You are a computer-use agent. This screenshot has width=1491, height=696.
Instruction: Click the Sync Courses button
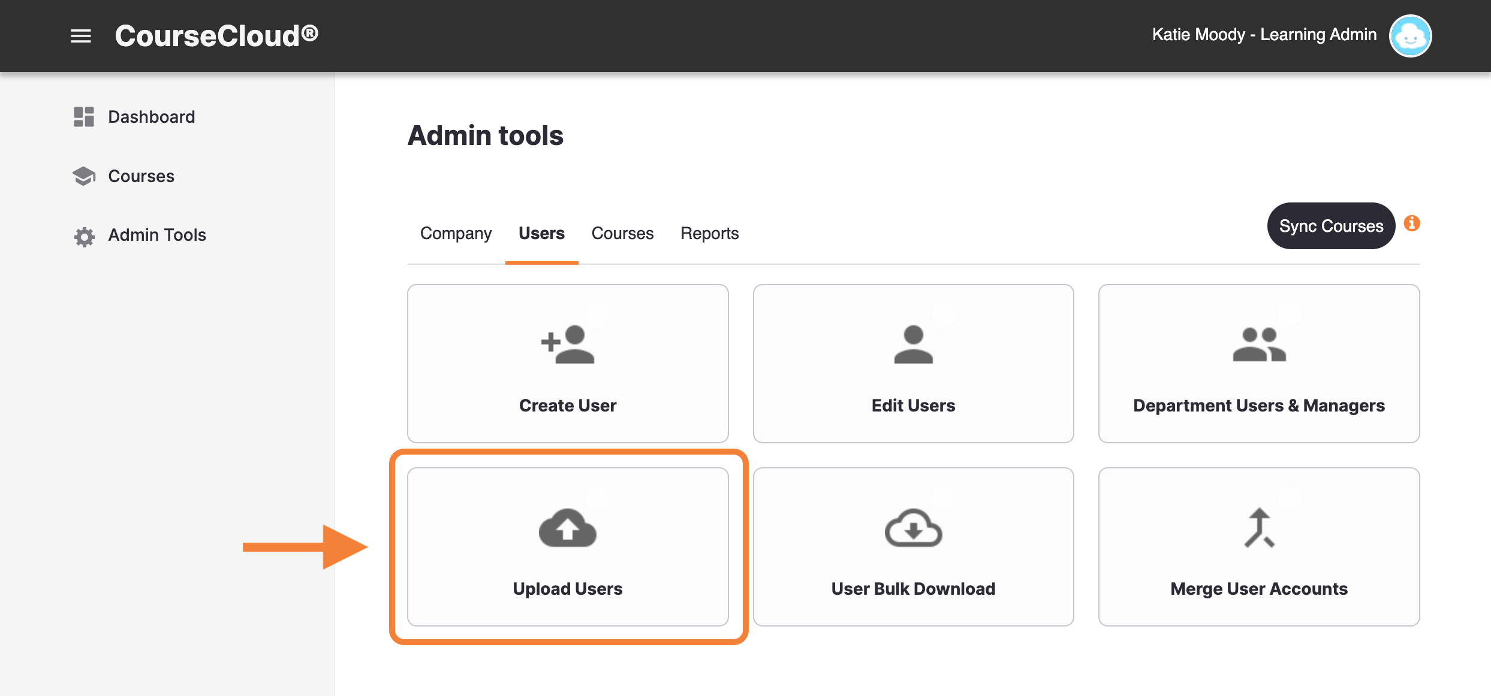(x=1331, y=226)
